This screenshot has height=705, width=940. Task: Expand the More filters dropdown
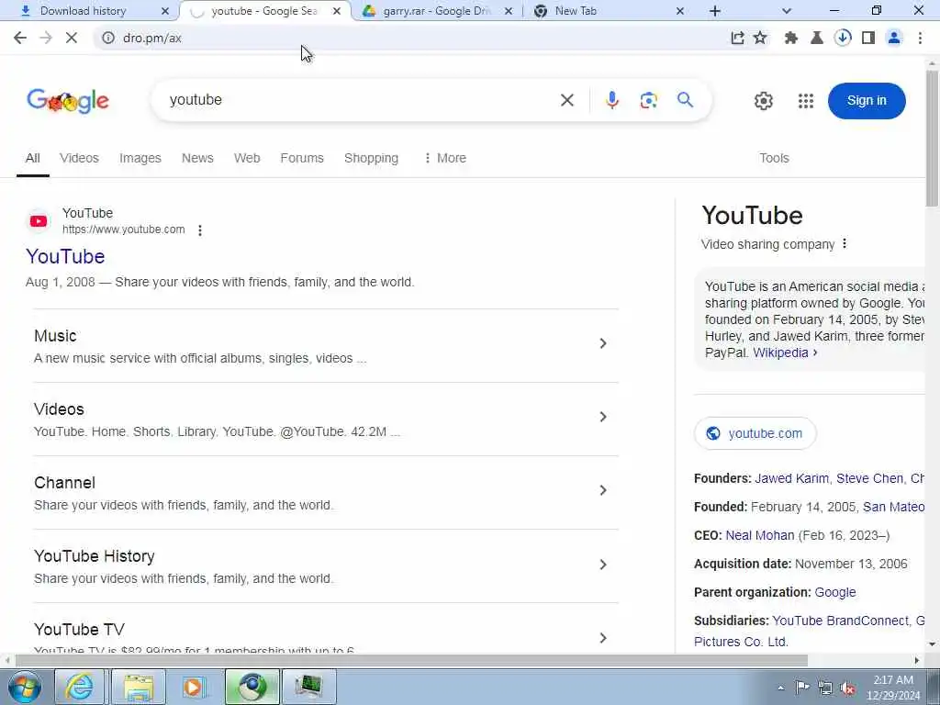click(x=444, y=158)
